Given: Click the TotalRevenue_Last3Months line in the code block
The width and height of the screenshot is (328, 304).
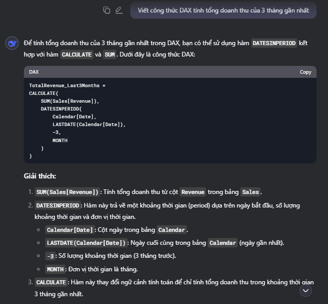Looking at the screenshot, I should (x=67, y=85).
